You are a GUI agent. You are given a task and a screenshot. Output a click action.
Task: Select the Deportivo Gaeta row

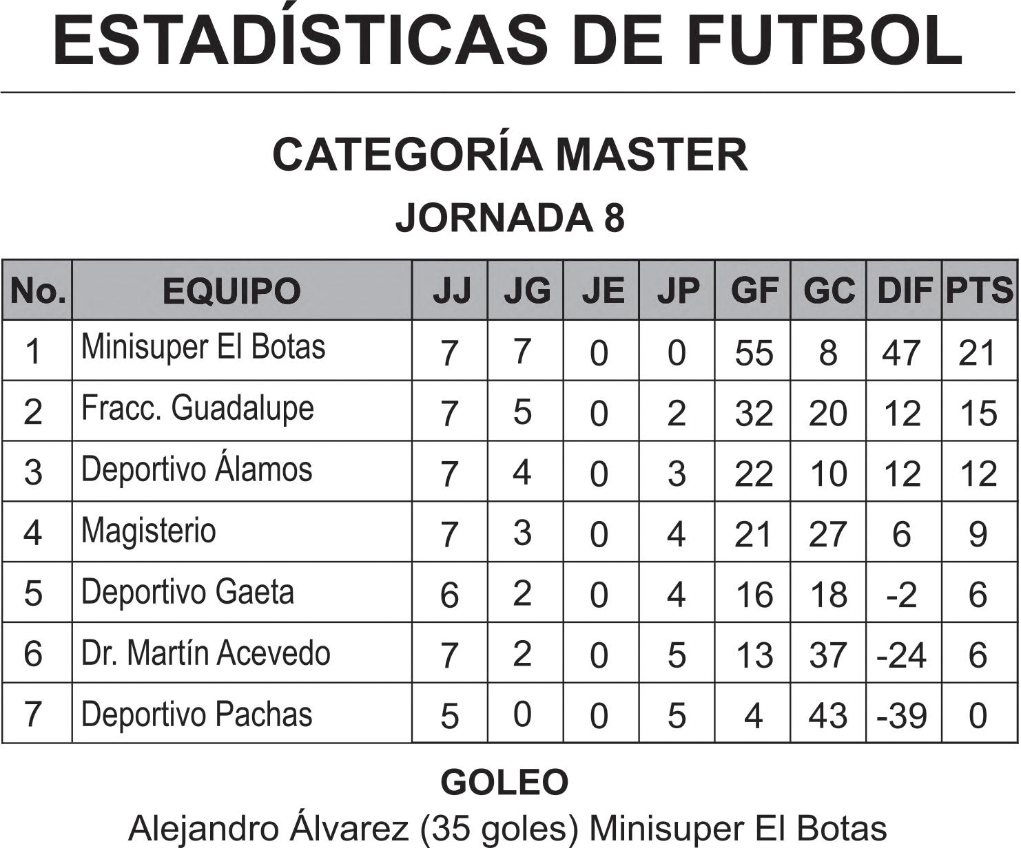point(187,592)
